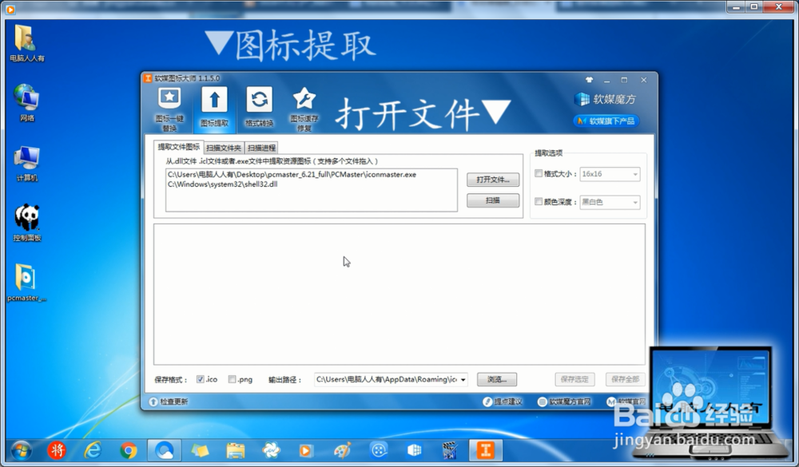Open the 16x16 size dropdown
The image size is (799, 467).
(610, 174)
